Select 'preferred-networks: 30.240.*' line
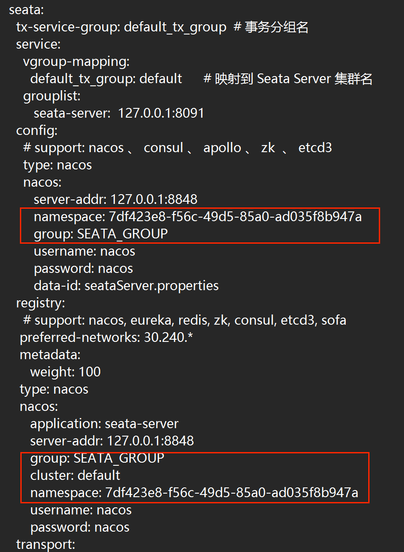404x552 pixels. (x=107, y=337)
